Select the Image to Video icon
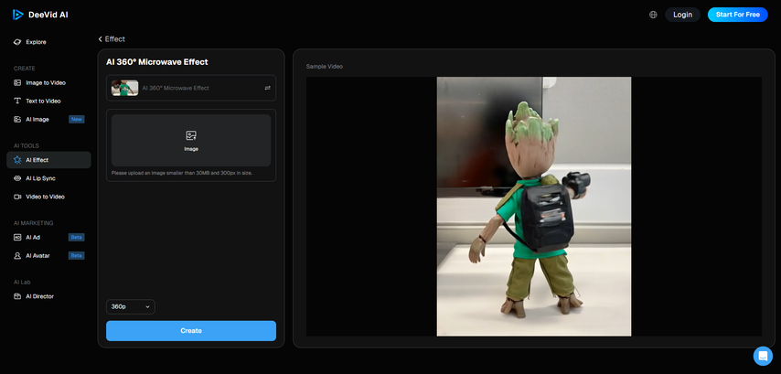 17,82
